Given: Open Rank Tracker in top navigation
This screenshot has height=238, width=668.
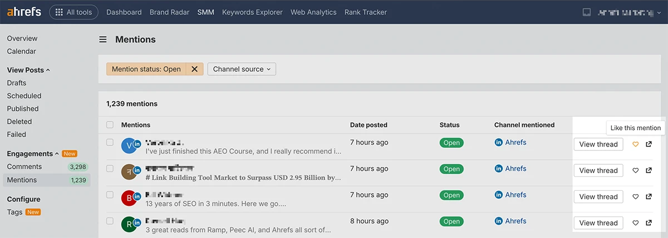Looking at the screenshot, I should [x=366, y=12].
